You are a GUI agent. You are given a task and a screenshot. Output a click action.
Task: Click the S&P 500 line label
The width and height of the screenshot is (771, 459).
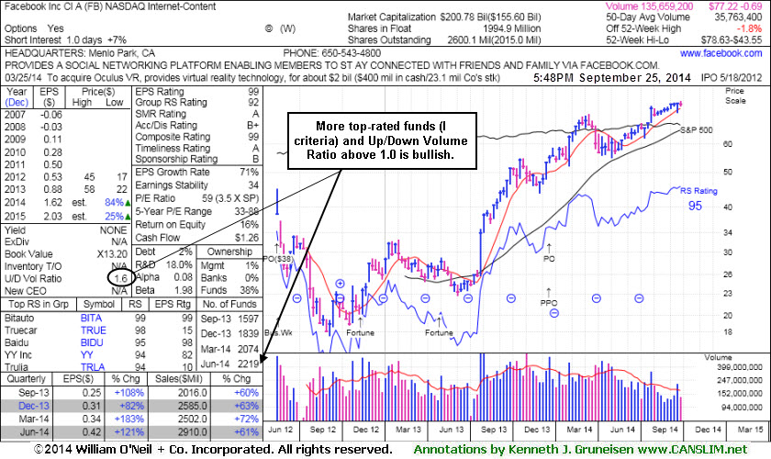click(697, 130)
